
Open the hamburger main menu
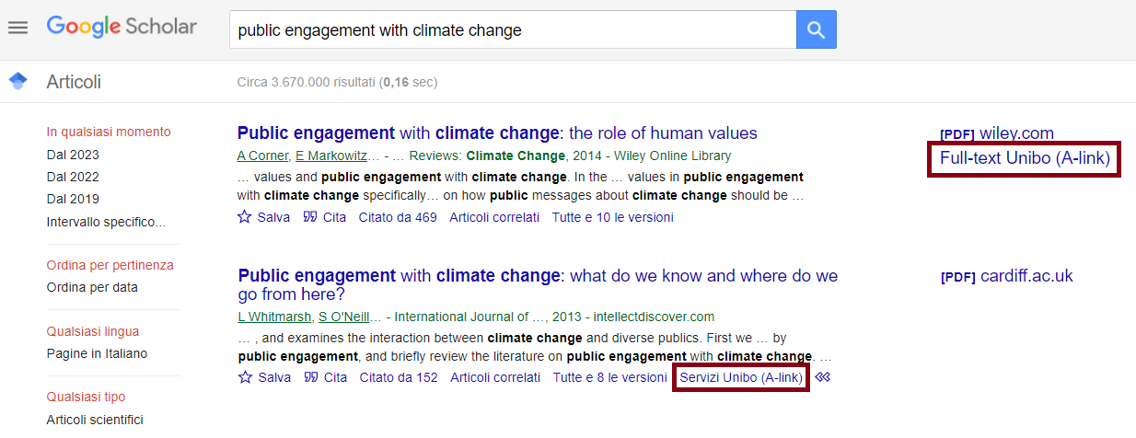tap(18, 28)
